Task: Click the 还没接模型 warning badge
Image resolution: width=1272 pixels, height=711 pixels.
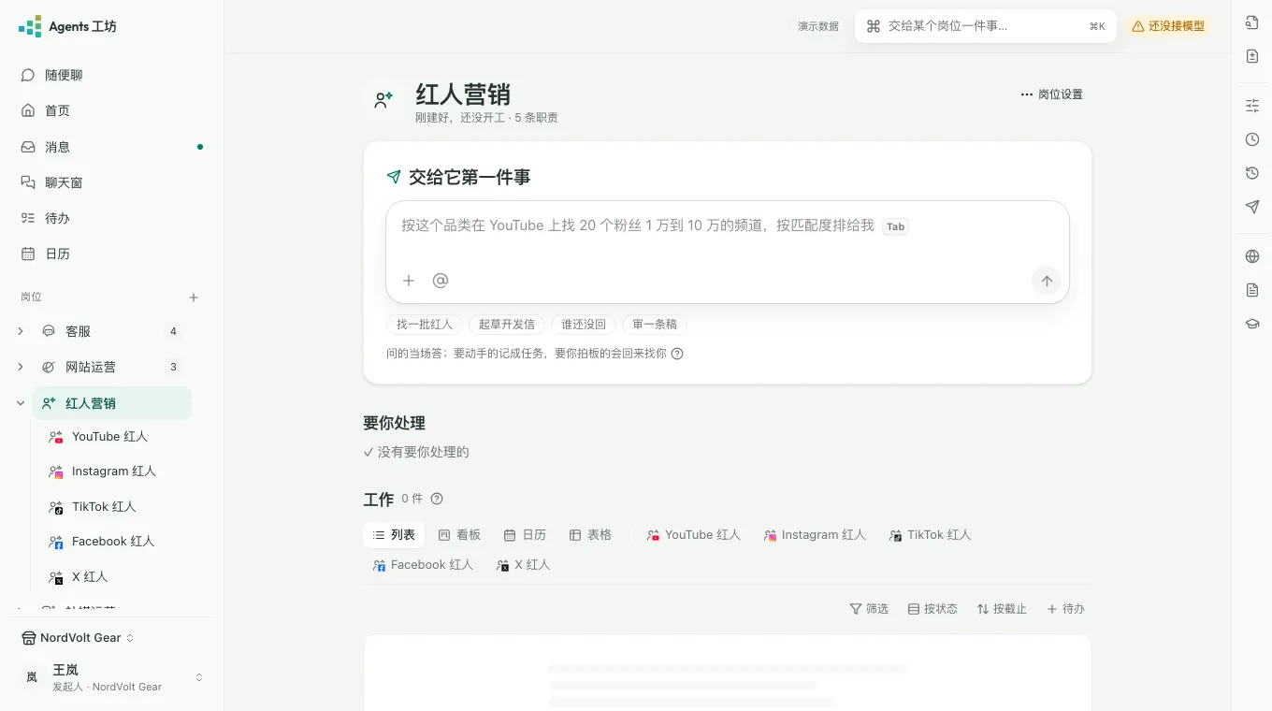Action: coord(1167,26)
